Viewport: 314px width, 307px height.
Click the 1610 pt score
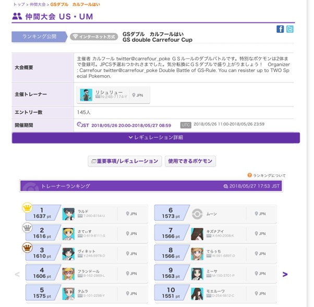pyautogui.click(x=42, y=256)
